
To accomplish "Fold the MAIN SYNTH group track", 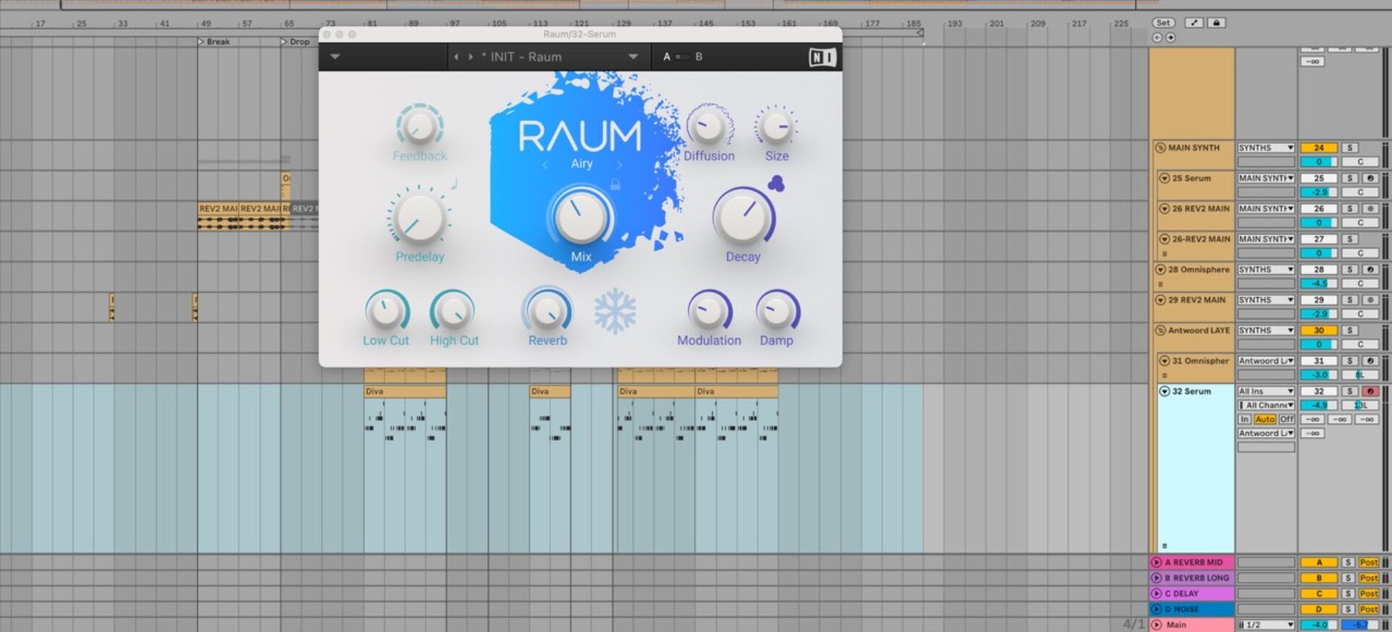I will coord(1160,147).
